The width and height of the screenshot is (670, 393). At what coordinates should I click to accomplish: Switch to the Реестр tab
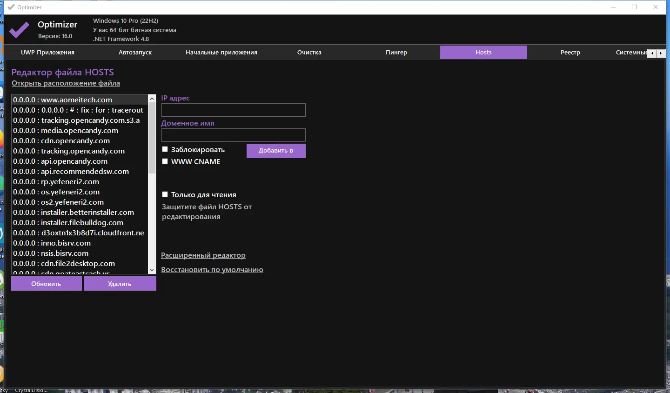(x=570, y=53)
